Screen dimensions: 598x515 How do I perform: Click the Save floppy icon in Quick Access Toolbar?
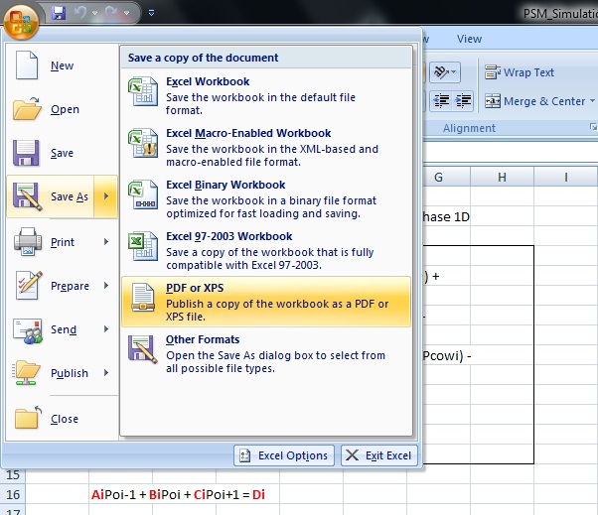pyautogui.click(x=59, y=13)
